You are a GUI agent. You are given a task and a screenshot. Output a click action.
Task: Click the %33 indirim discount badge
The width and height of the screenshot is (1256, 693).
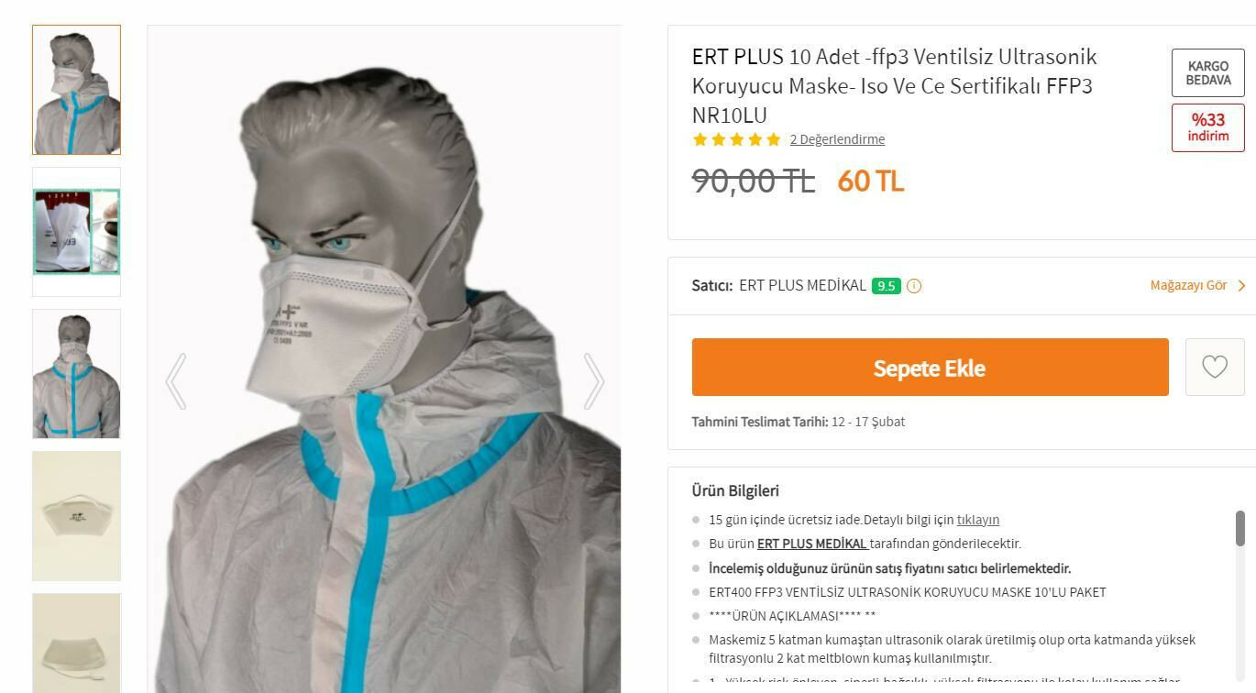(1208, 127)
